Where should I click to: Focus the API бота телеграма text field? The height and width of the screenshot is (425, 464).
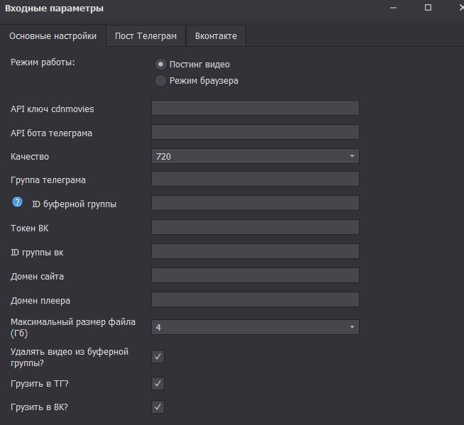point(255,132)
